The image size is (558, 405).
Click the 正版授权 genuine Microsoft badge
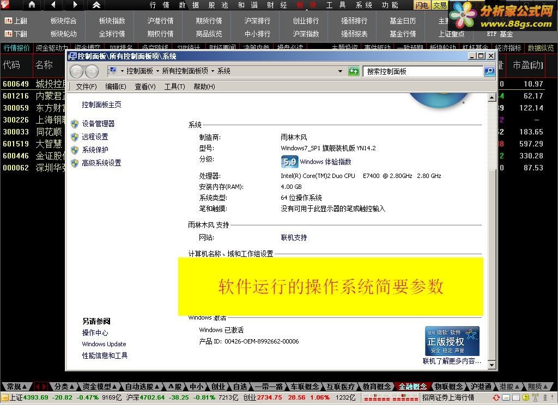pyautogui.click(x=452, y=341)
